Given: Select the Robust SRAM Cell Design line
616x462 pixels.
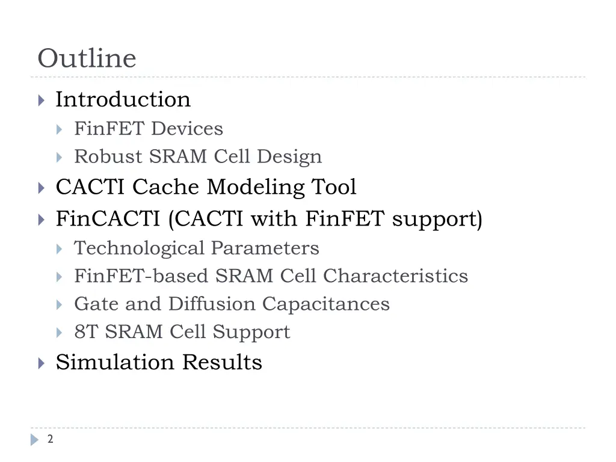Looking at the screenshot, I should tap(198, 157).
